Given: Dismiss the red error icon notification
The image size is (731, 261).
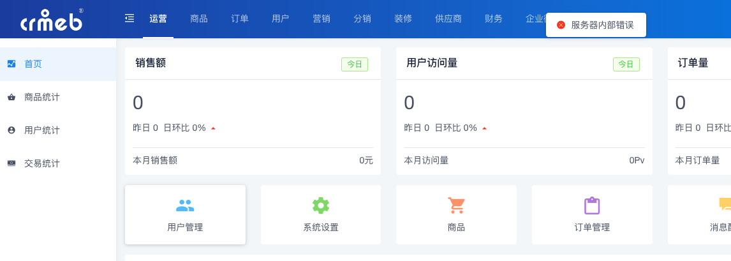Looking at the screenshot, I should pyautogui.click(x=561, y=25).
